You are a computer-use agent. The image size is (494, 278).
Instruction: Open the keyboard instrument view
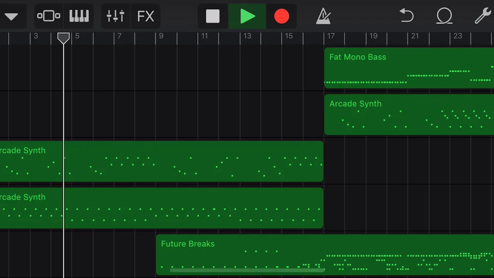(79, 16)
